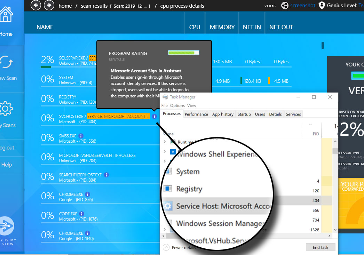This screenshot has width=364, height=255.
Task: Open info icon next to SEARCHFILTERHOST.EXE
Action: click(106, 175)
